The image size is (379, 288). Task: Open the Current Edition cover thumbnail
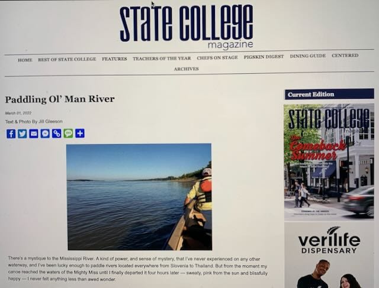pyautogui.click(x=329, y=161)
